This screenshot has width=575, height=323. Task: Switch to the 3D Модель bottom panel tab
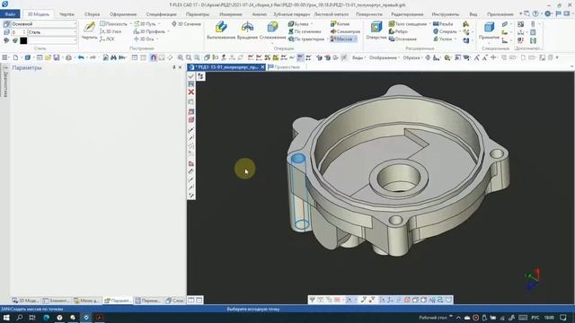click(x=26, y=301)
